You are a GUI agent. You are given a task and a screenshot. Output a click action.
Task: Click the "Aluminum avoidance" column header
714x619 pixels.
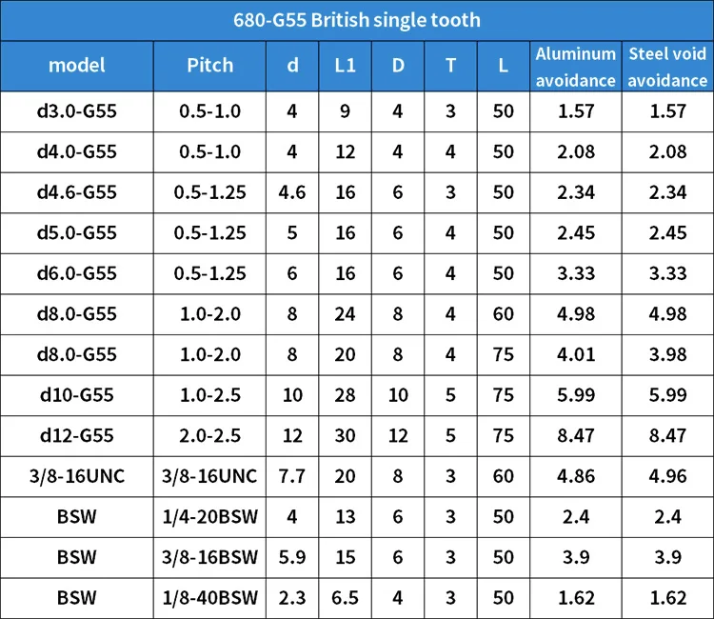pyautogui.click(x=575, y=67)
